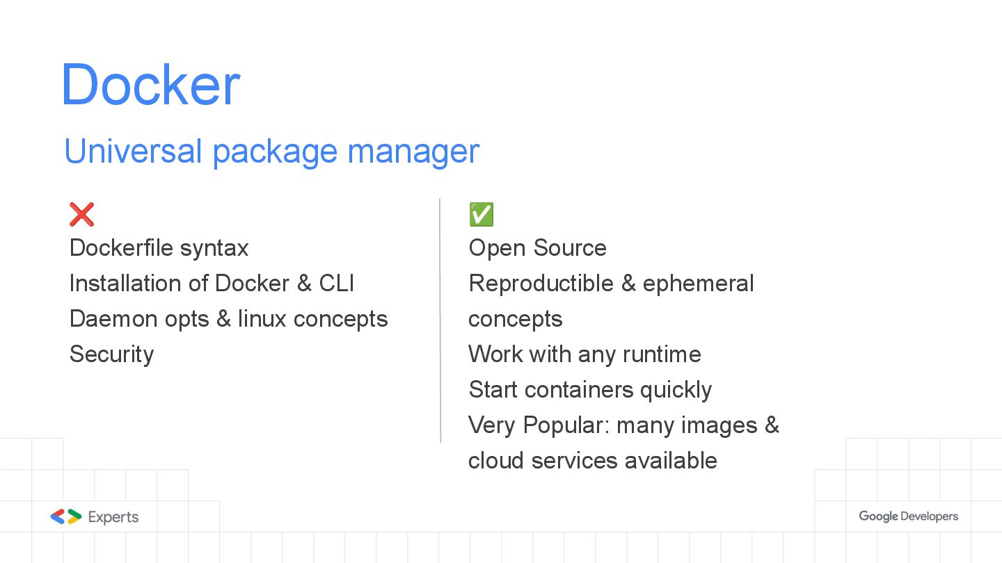The image size is (1002, 563).
Task: Click the colored angle brackets Experts logo
Action: (66, 516)
